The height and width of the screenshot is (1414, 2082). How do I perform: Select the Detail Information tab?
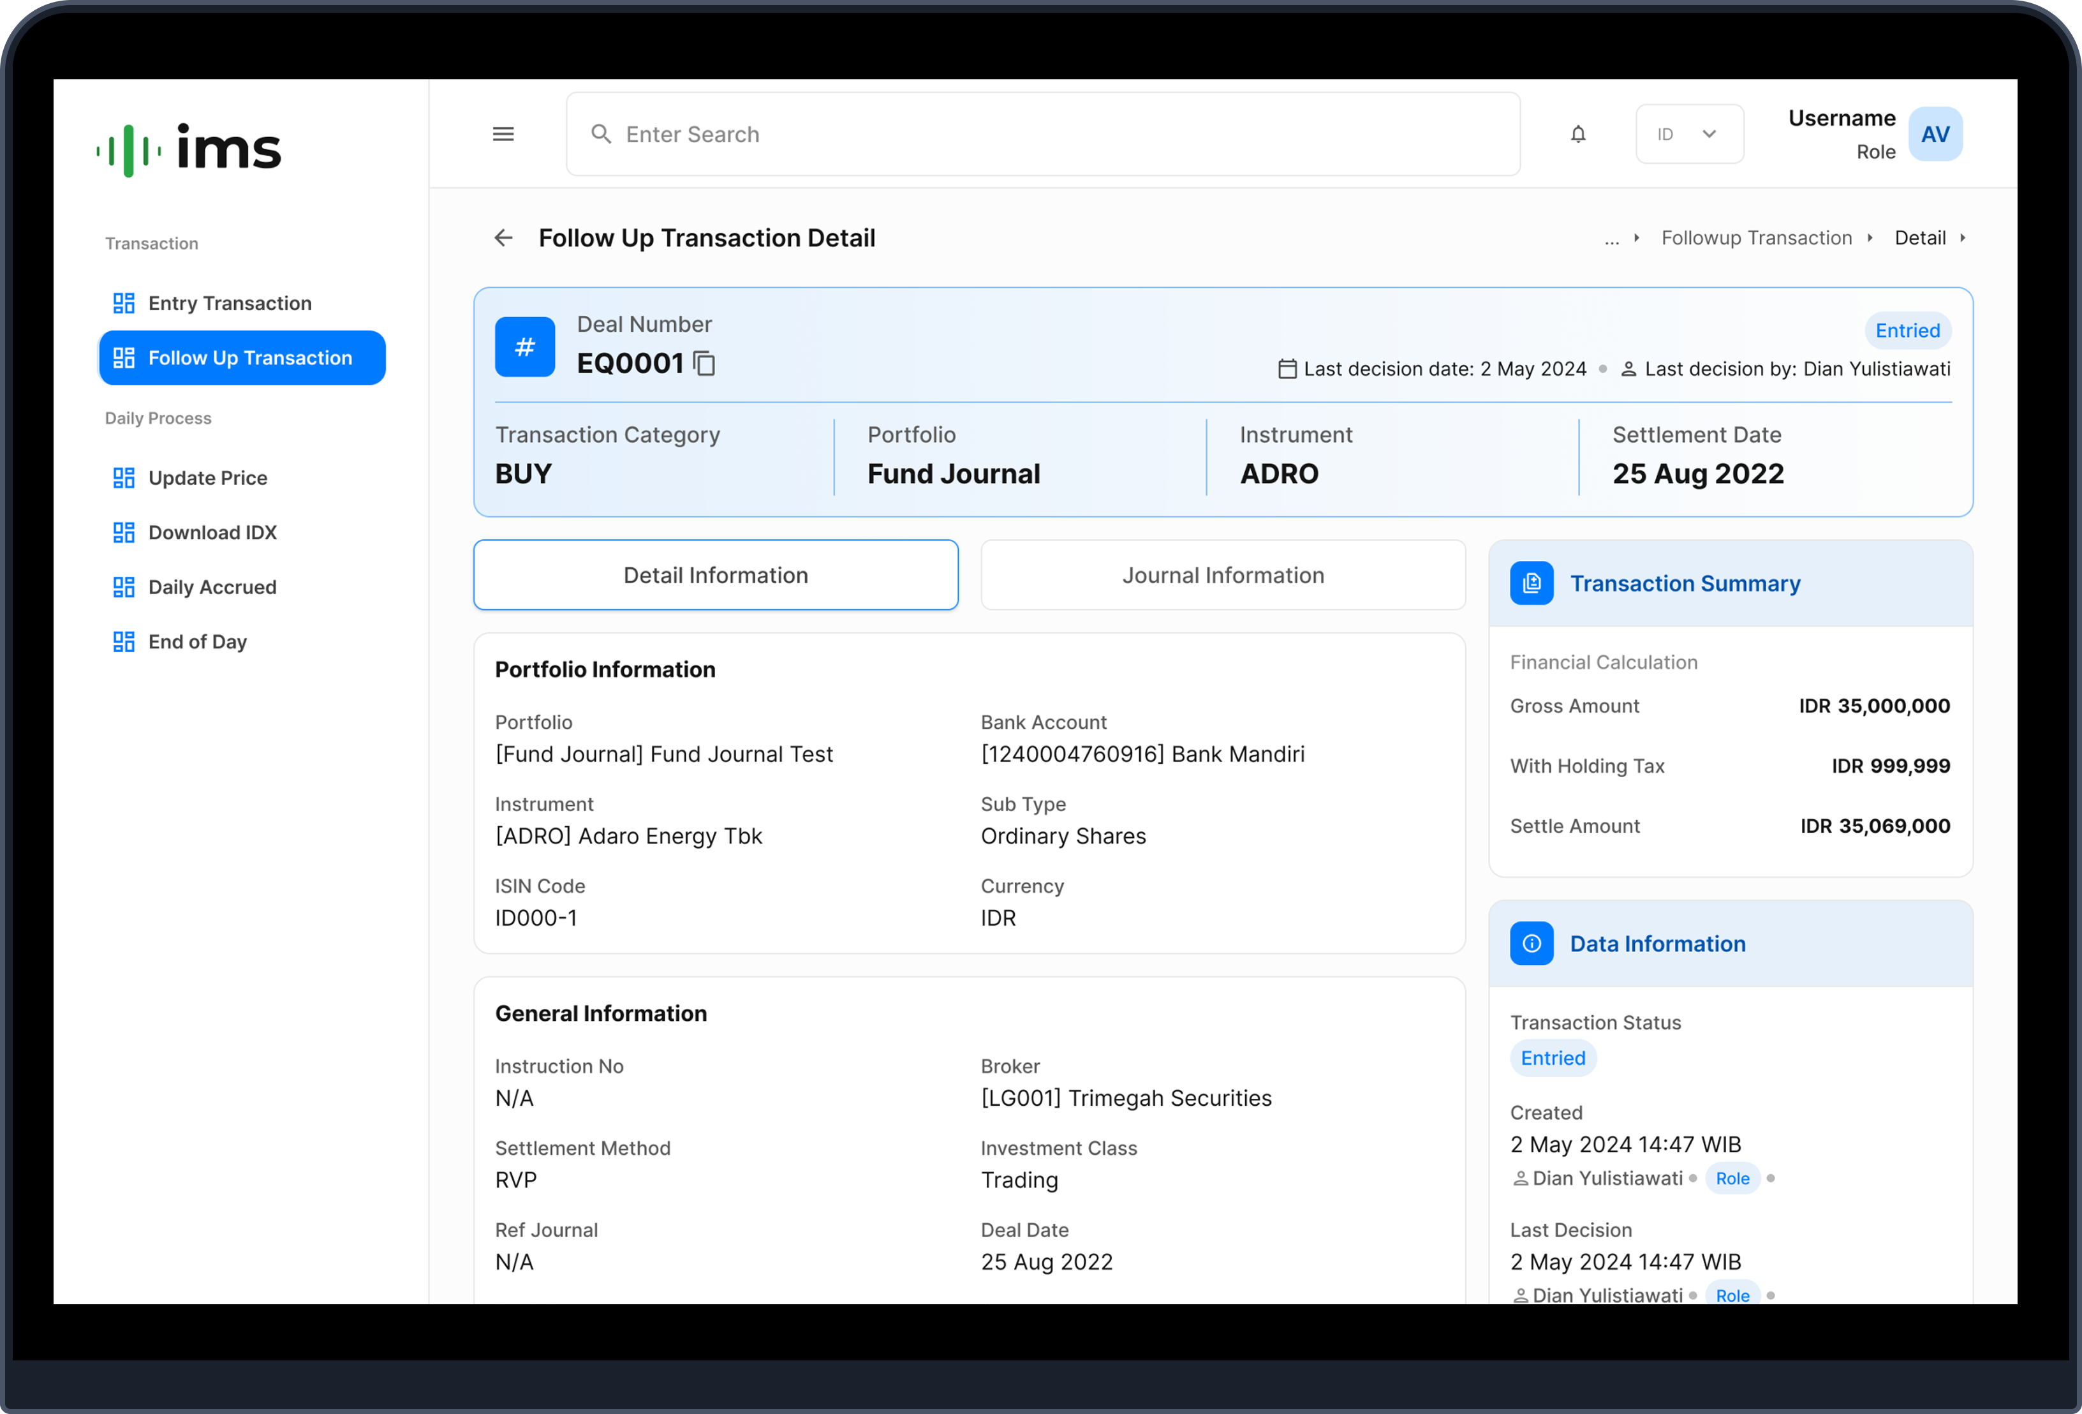(x=715, y=576)
